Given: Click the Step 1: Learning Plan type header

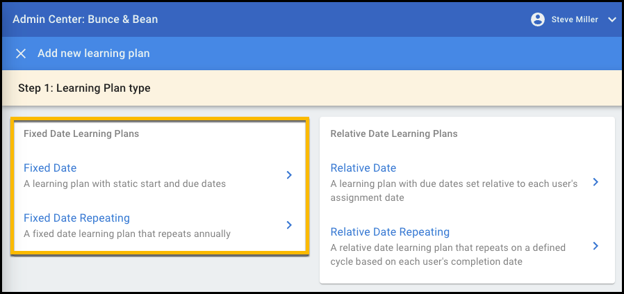Looking at the screenshot, I should coord(84,88).
